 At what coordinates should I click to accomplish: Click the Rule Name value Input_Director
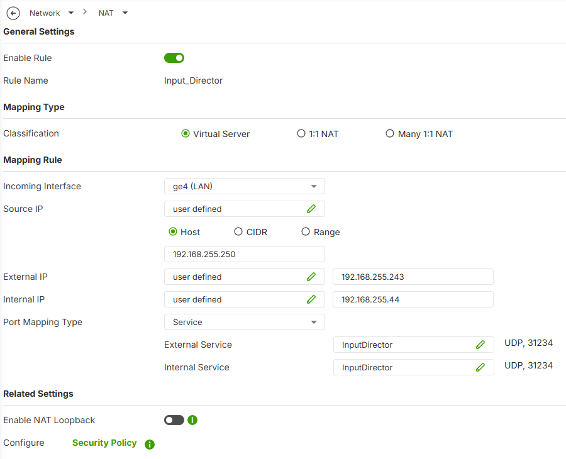pos(193,80)
